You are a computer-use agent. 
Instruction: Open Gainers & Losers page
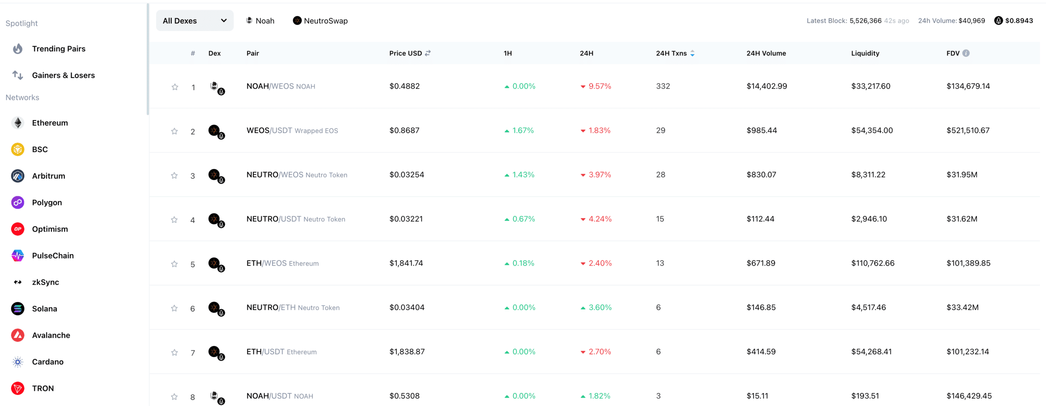coord(63,75)
